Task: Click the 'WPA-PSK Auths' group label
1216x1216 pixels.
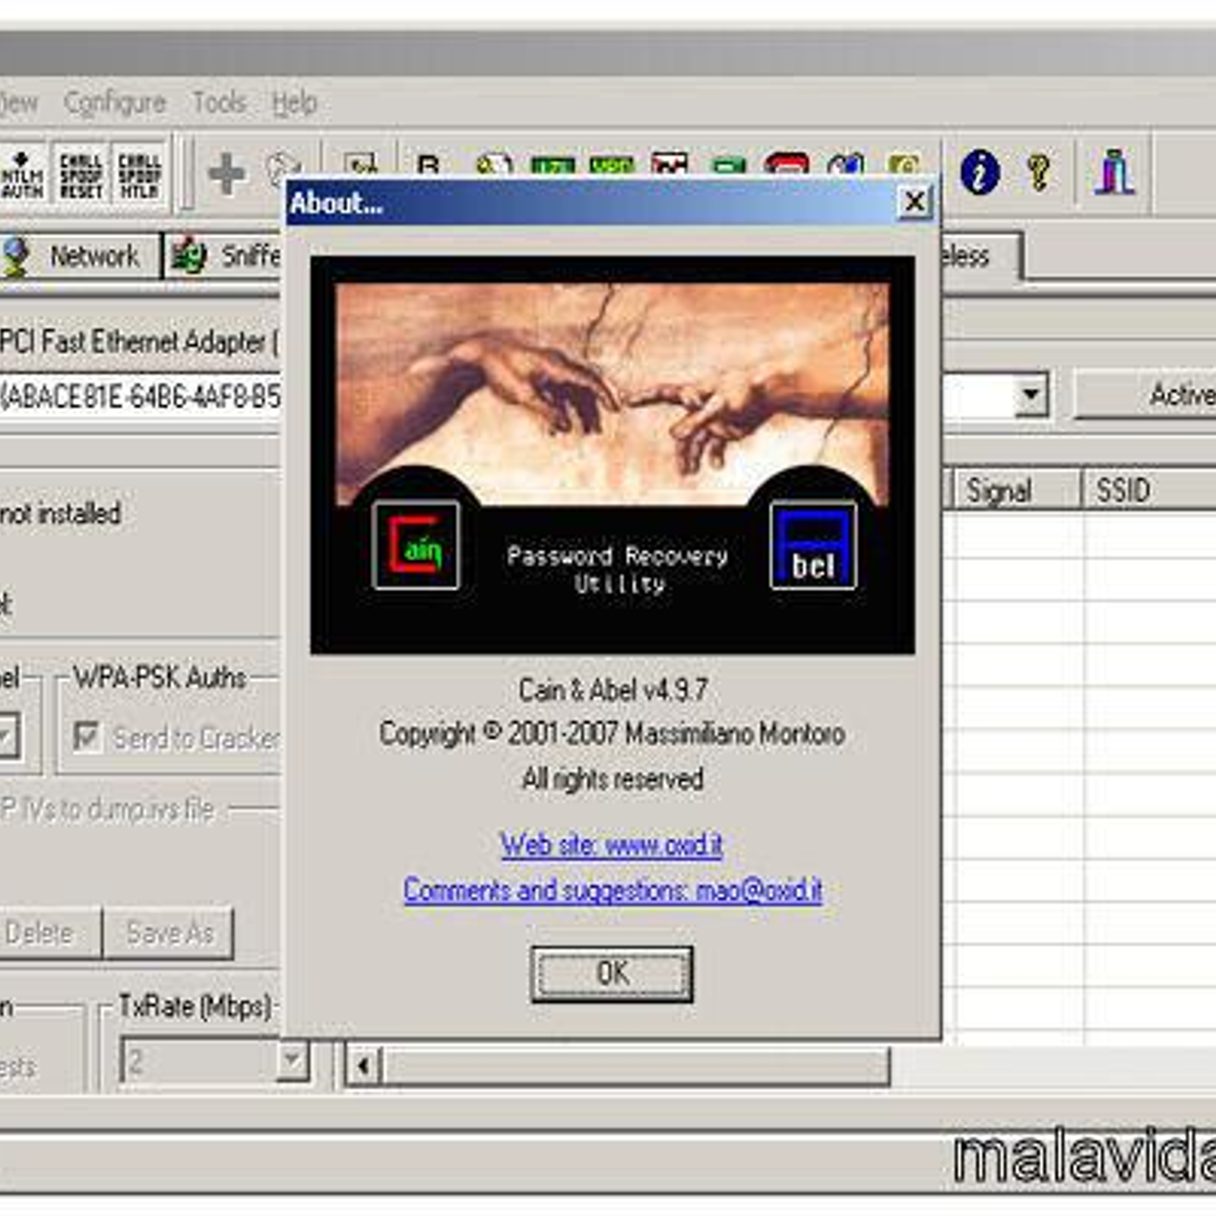Action: (x=160, y=677)
